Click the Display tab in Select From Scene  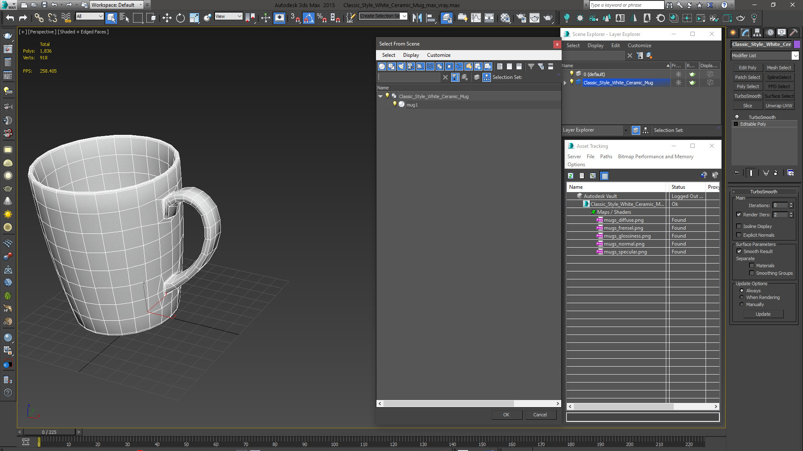click(x=411, y=55)
